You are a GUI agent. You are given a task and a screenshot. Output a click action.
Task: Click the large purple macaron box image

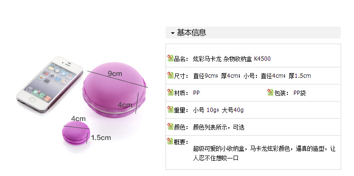[114, 90]
